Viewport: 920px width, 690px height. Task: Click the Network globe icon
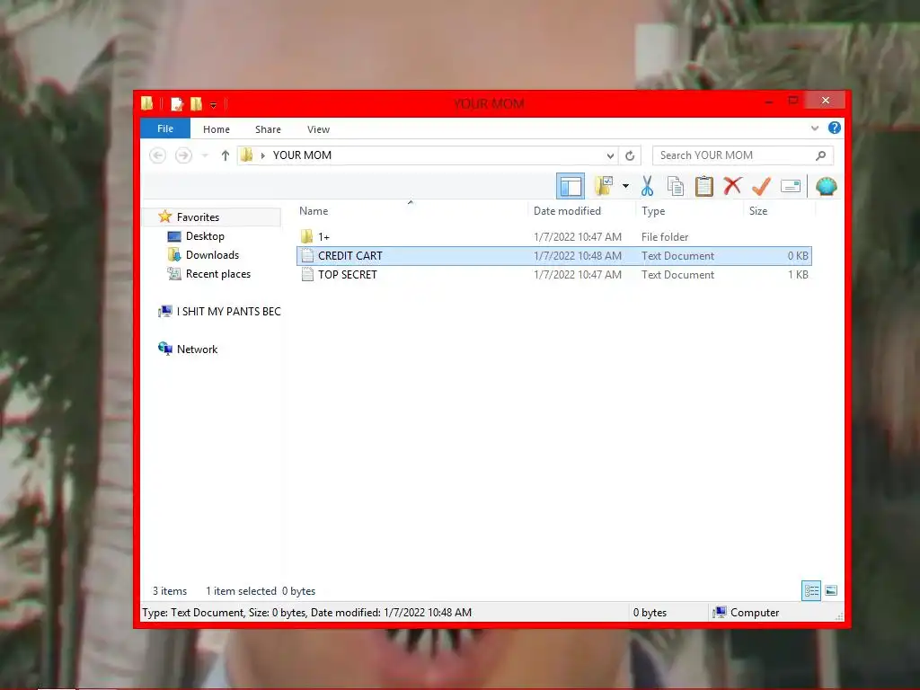[165, 349]
